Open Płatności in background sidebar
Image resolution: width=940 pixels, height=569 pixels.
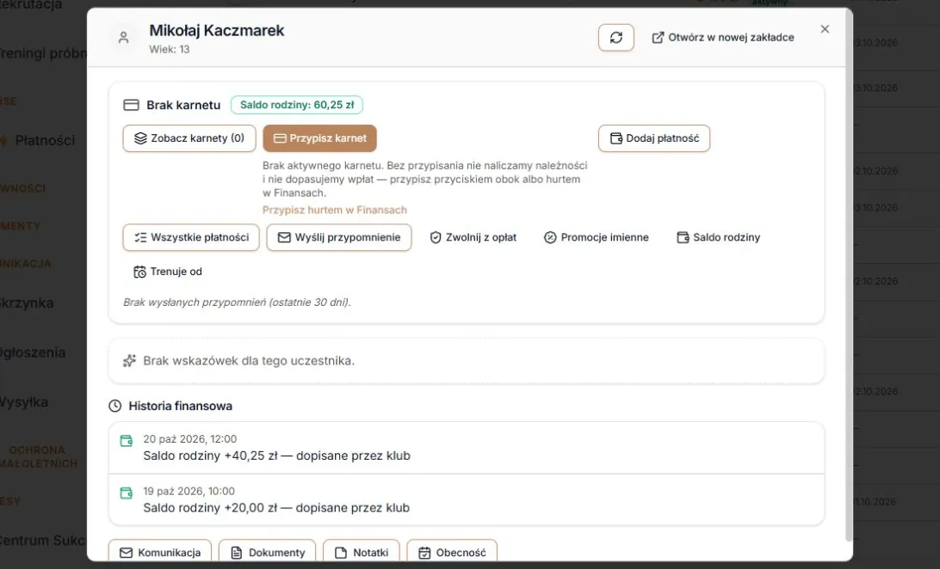(x=45, y=141)
